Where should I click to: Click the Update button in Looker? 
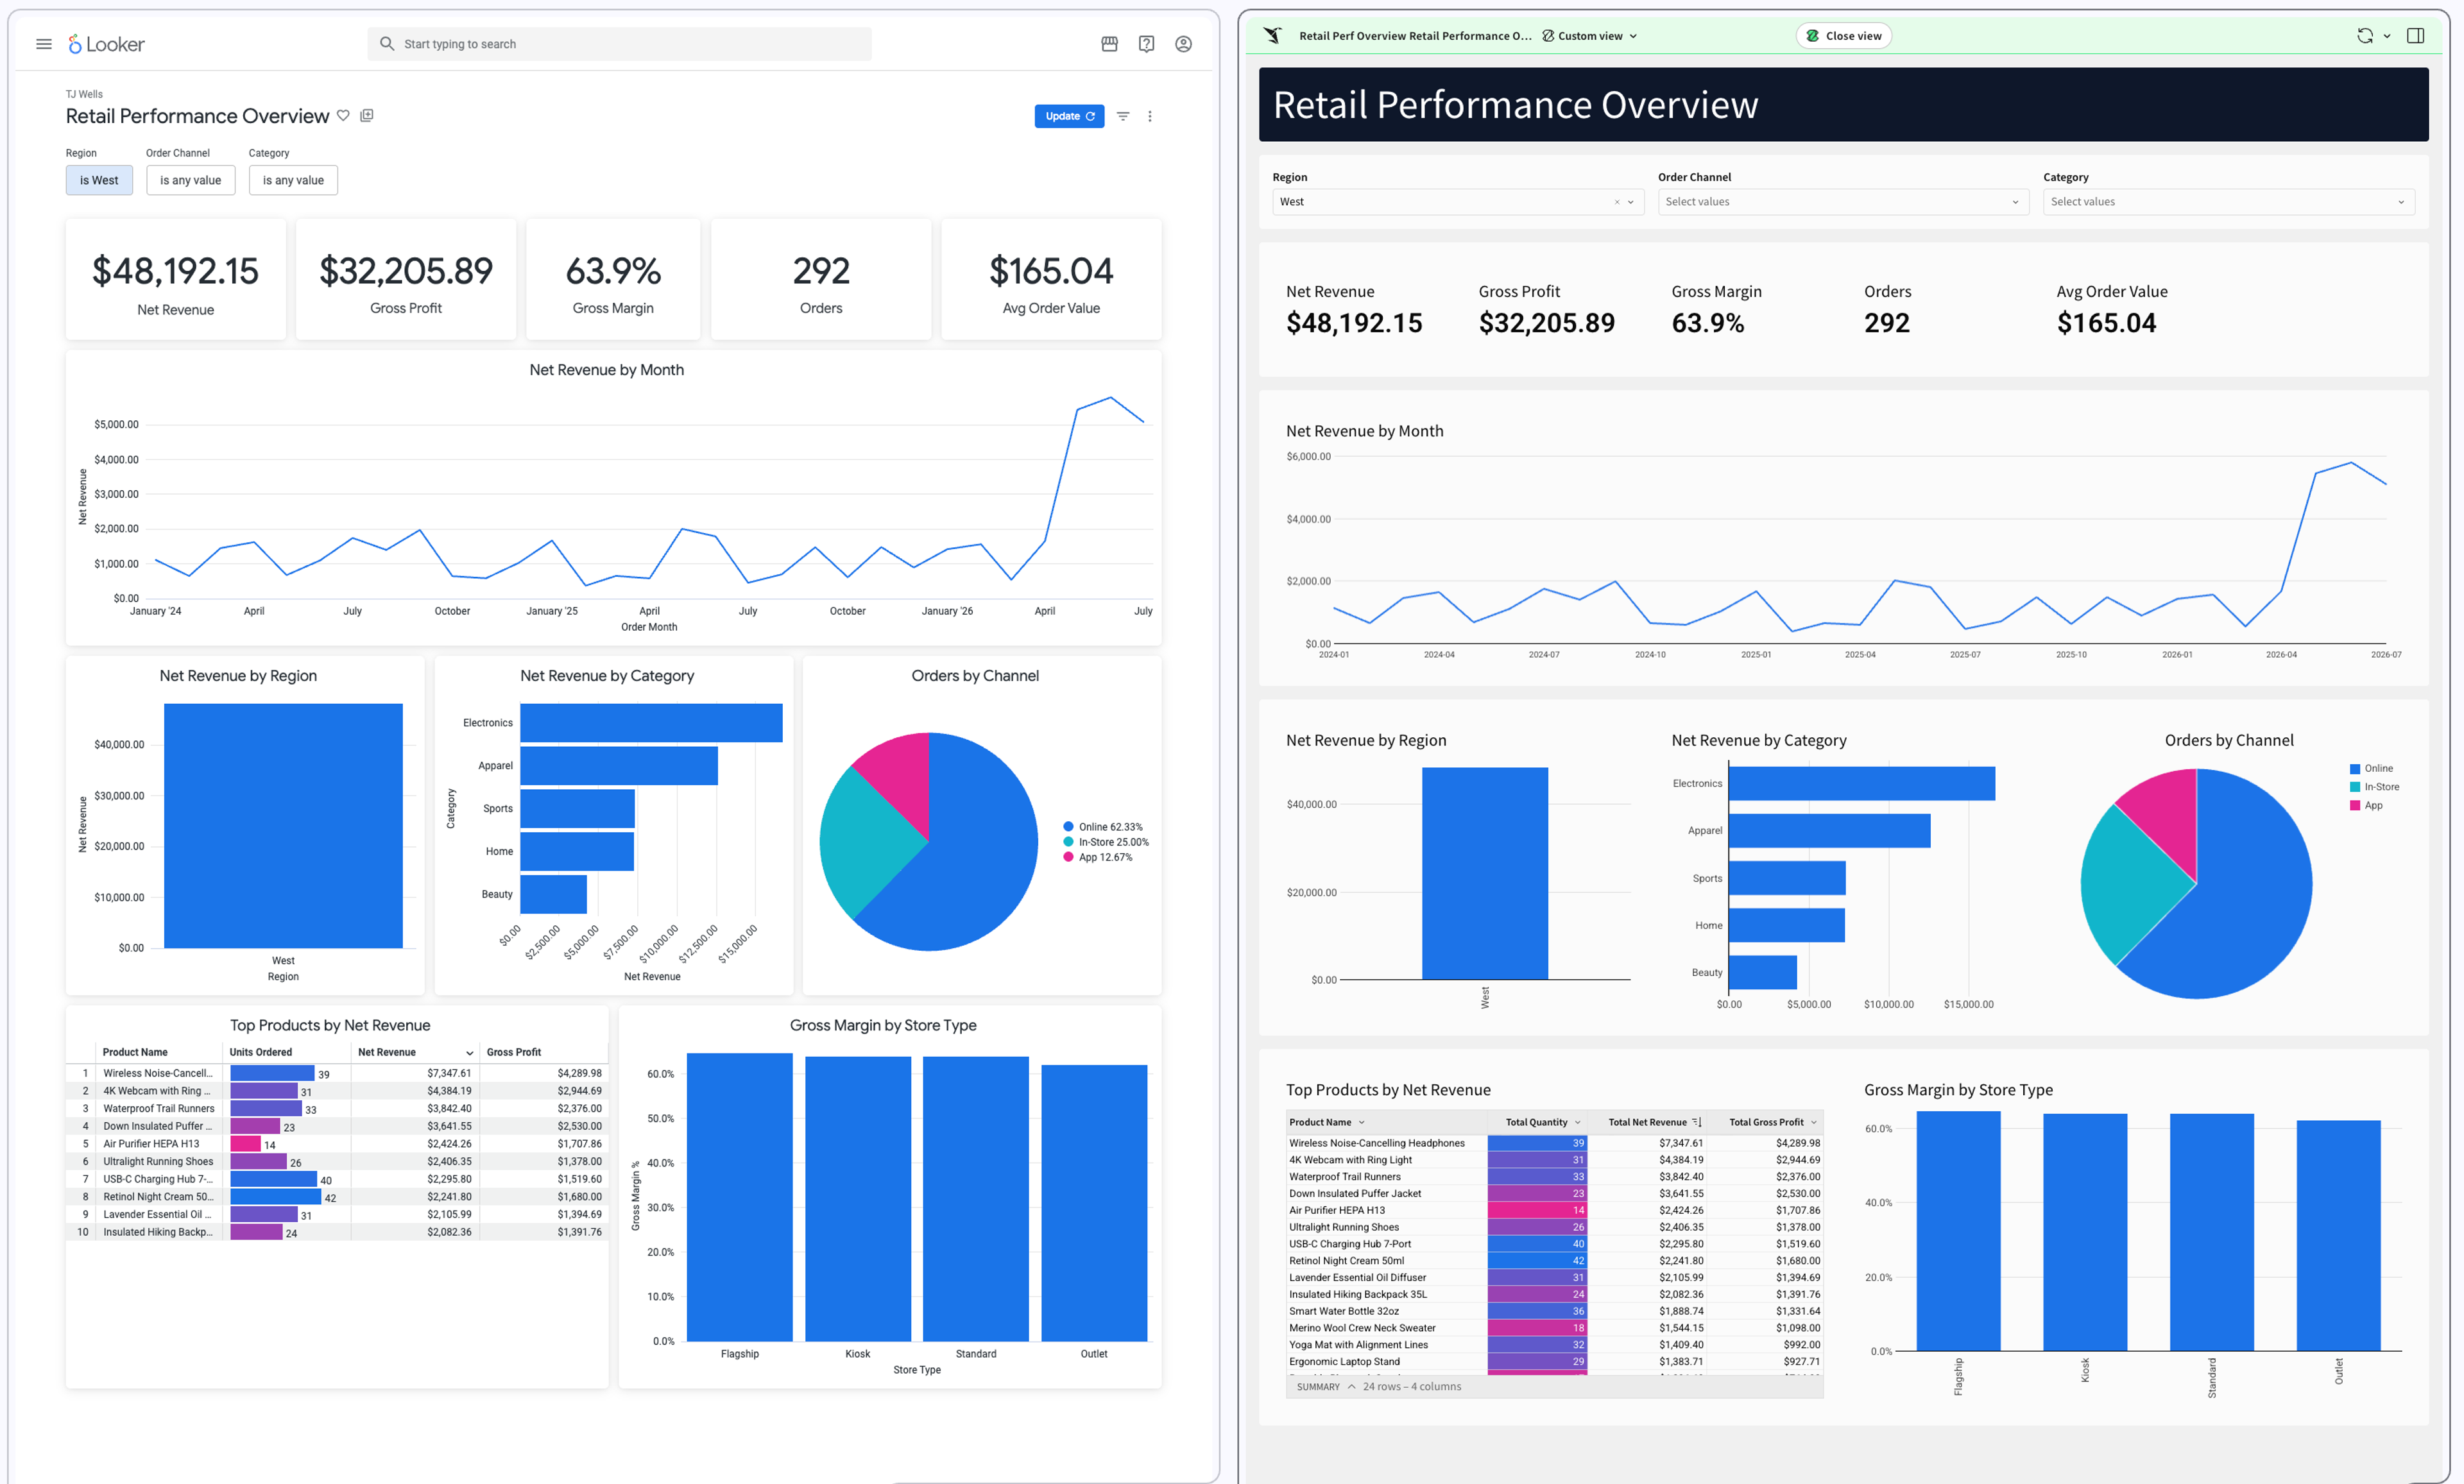(x=1069, y=116)
